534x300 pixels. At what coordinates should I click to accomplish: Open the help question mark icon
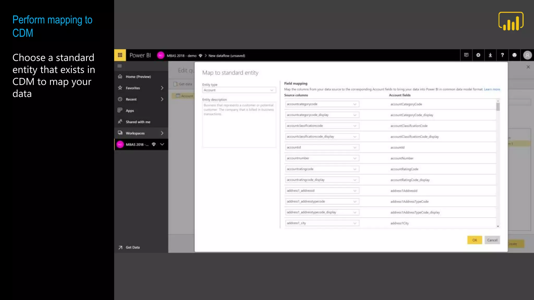(502, 55)
